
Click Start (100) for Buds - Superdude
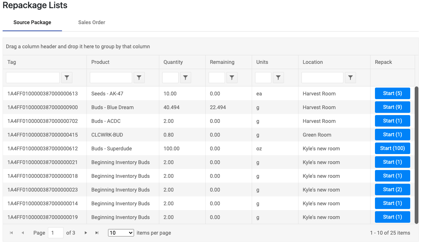click(392, 148)
